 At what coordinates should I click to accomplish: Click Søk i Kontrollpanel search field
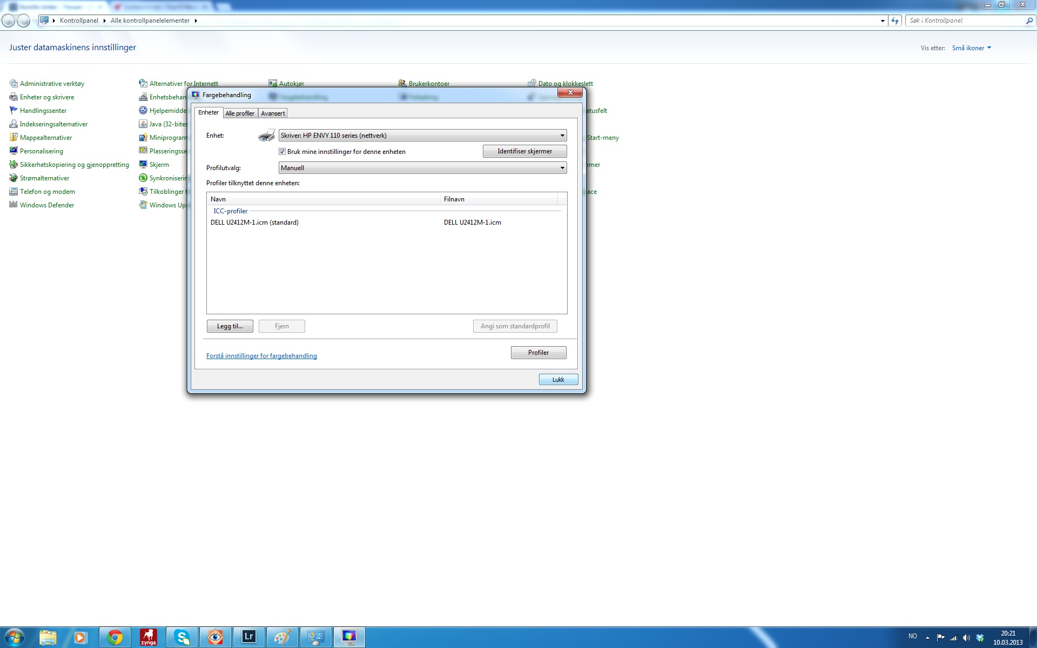tap(966, 21)
